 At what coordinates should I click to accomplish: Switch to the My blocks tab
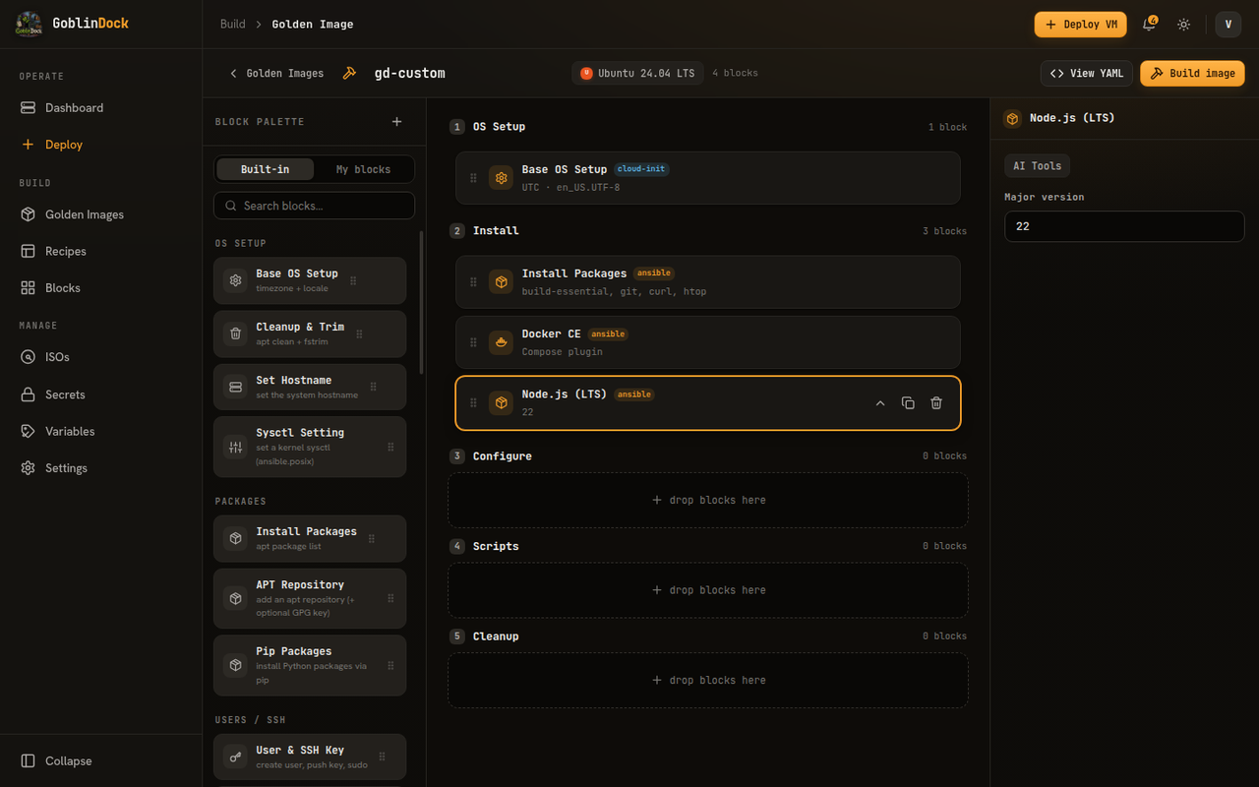point(363,169)
